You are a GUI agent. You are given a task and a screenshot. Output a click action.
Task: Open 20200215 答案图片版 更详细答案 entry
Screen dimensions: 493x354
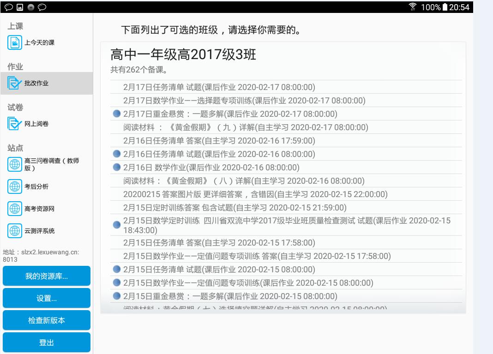click(x=255, y=194)
